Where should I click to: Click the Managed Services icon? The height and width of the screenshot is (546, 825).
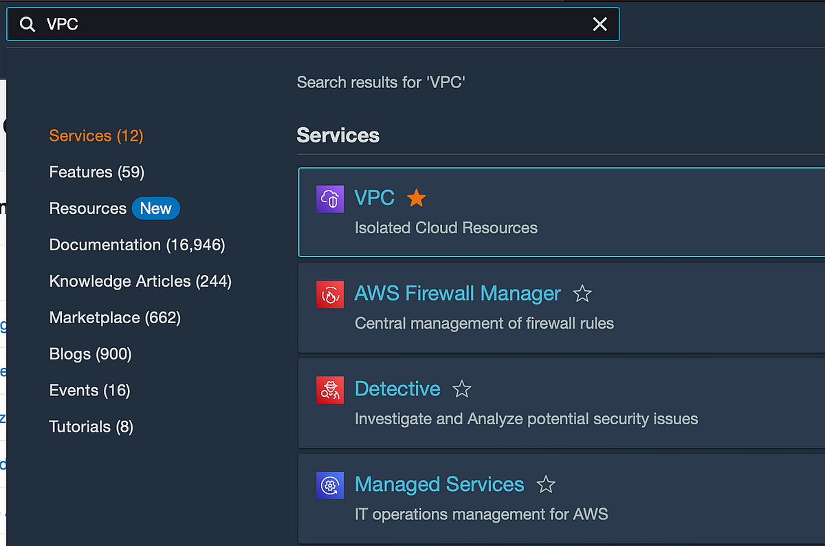pyautogui.click(x=329, y=485)
